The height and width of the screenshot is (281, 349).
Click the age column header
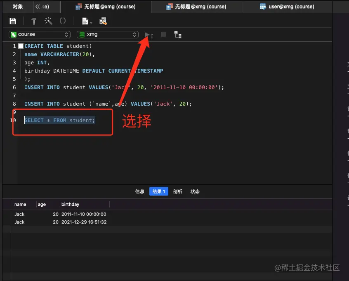(x=48, y=204)
